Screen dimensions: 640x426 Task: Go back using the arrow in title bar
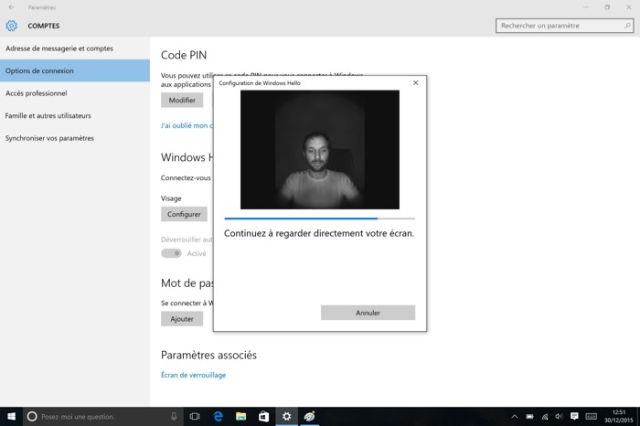click(10, 7)
